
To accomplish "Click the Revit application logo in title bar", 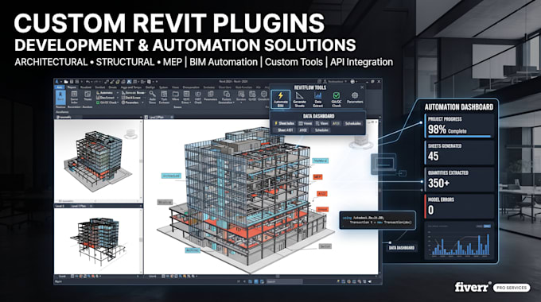I will tap(57, 82).
